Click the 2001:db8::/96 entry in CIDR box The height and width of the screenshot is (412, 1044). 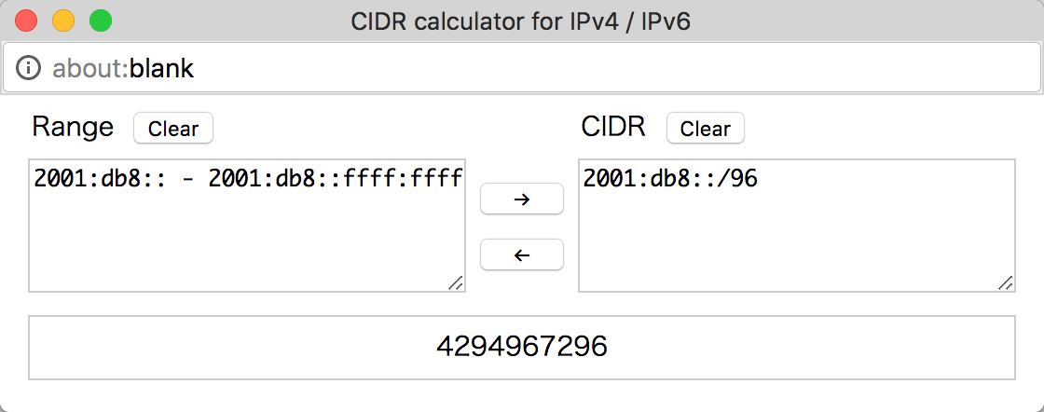point(670,178)
